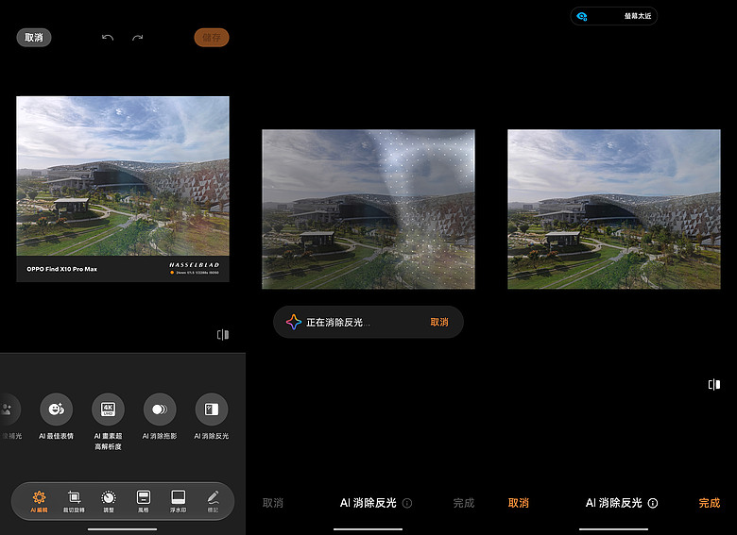The width and height of the screenshot is (737, 535).
Task: Open the AI 消除反光 tool icon
Action: 212,410
